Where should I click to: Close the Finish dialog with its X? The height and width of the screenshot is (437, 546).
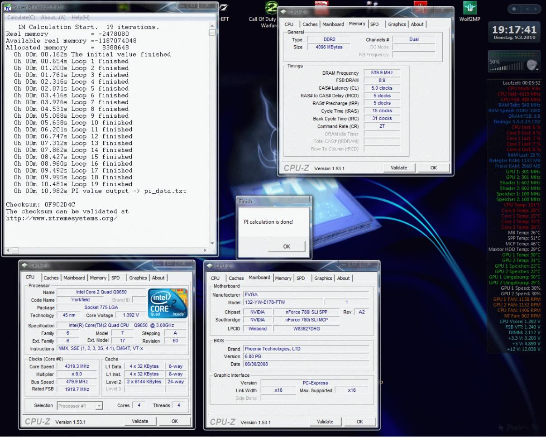click(300, 200)
